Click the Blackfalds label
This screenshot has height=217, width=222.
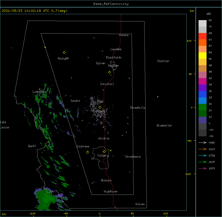(x=114, y=57)
